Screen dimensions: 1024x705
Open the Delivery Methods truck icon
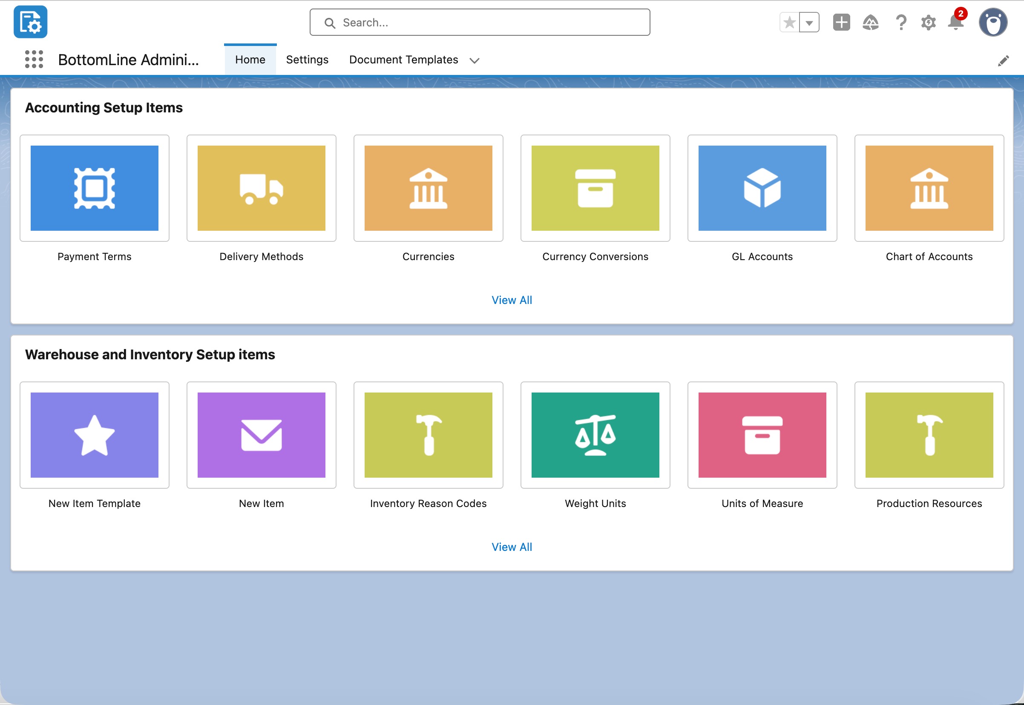[261, 188]
